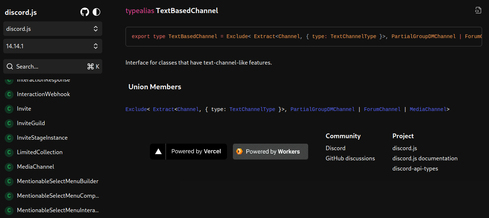Click the C class icon next to Invite
The width and height of the screenshot is (489, 218).
click(x=9, y=108)
